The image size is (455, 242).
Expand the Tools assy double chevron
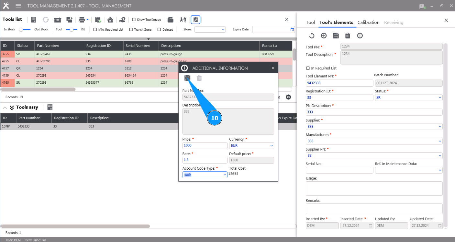tap(12, 107)
